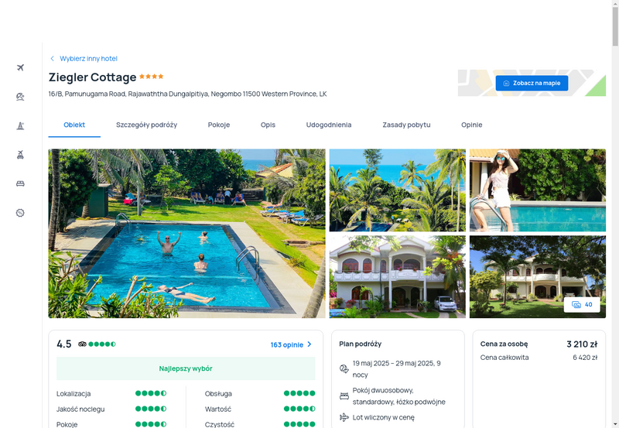Viewport: 619px width, 428px height.
Task: Jump to the Opinie tab
Action: pos(472,125)
